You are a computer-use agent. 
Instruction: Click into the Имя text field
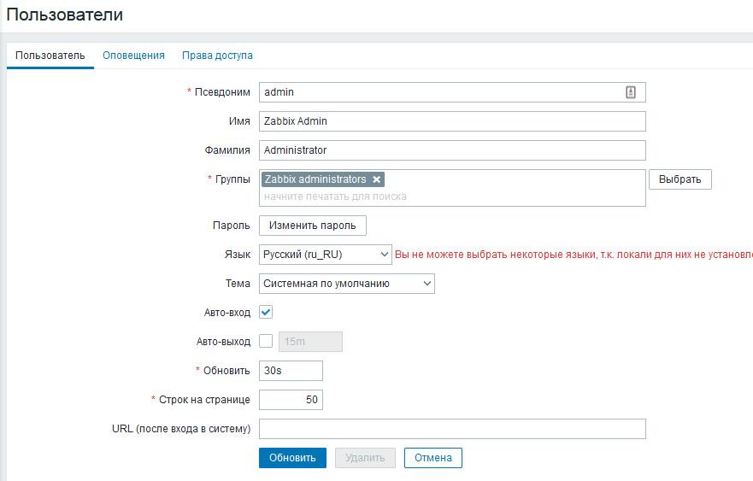coord(452,121)
